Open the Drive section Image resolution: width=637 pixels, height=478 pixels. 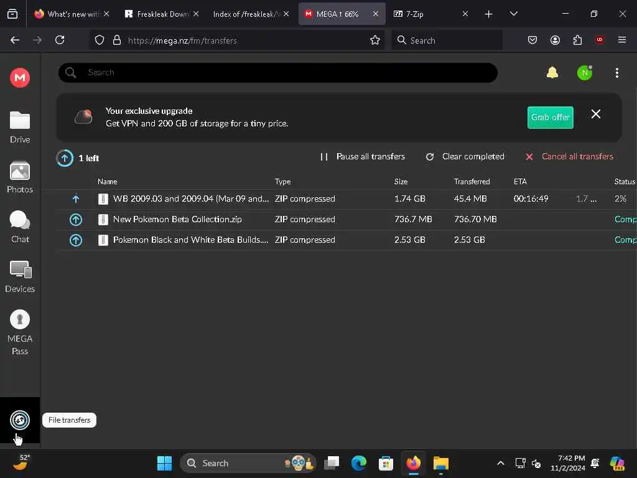click(x=20, y=127)
